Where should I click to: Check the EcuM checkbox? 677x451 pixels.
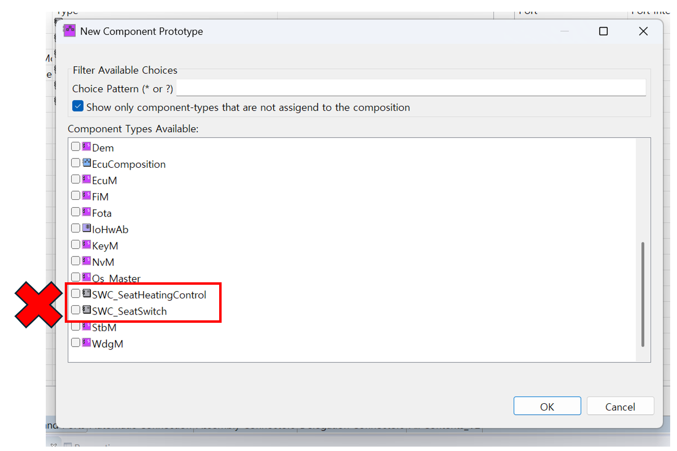pyautogui.click(x=75, y=179)
